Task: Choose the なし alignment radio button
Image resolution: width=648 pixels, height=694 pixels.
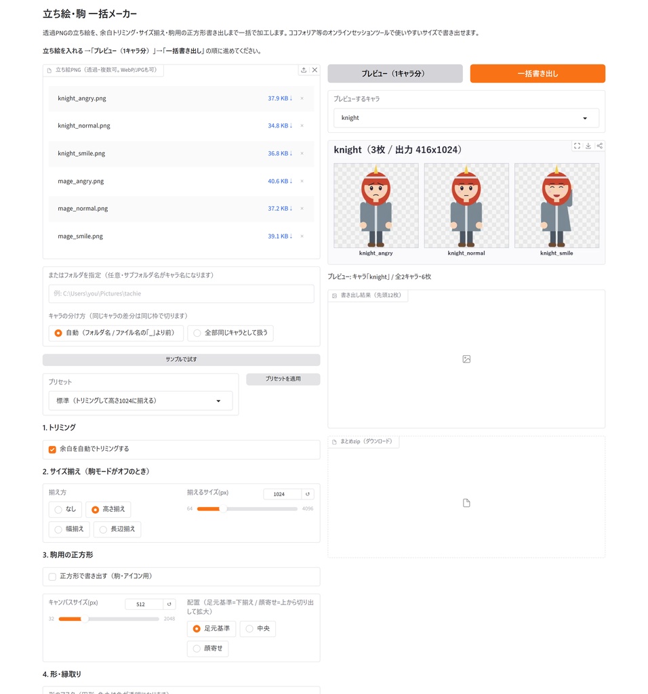Action: click(65, 510)
